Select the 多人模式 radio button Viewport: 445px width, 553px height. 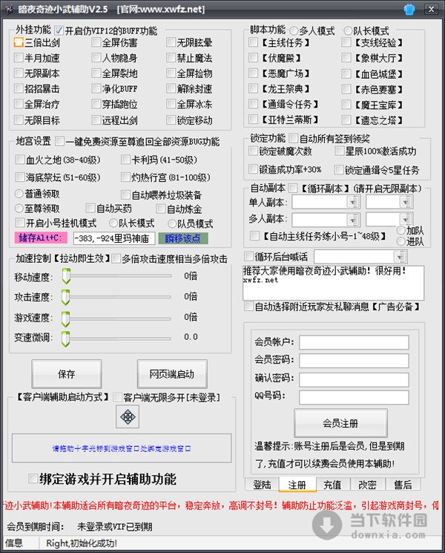294,30
